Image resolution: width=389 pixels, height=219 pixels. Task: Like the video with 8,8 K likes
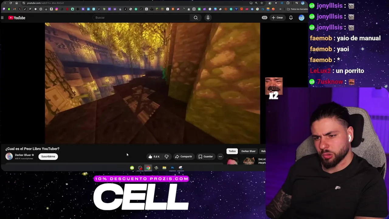pyautogui.click(x=154, y=157)
